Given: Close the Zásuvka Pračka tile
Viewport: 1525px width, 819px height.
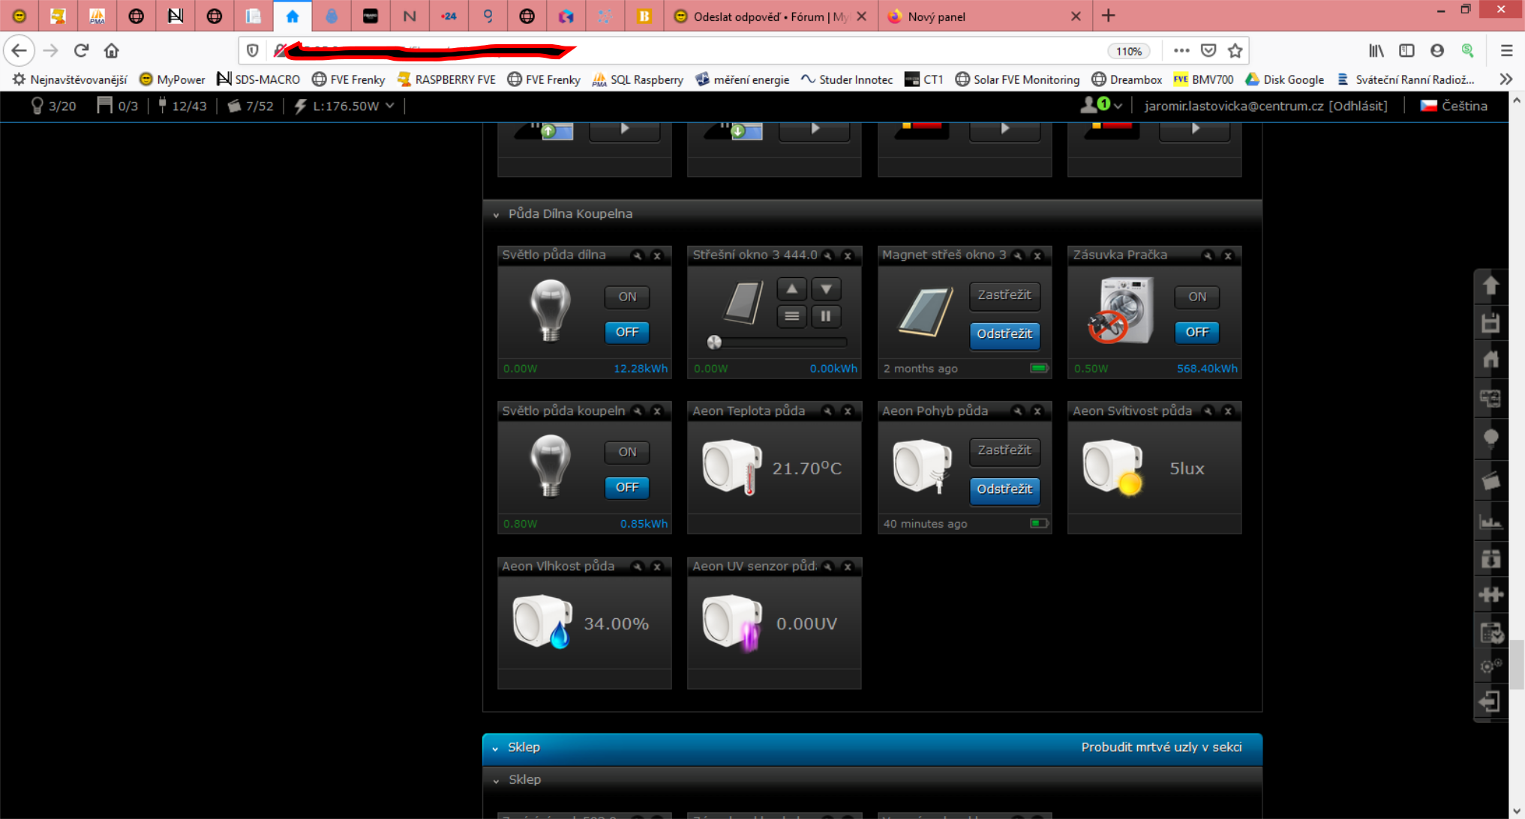Looking at the screenshot, I should pos(1228,256).
